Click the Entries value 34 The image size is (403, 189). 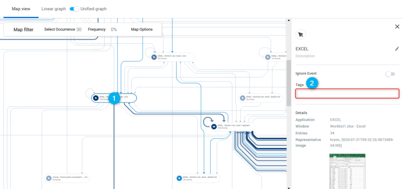click(x=332, y=133)
